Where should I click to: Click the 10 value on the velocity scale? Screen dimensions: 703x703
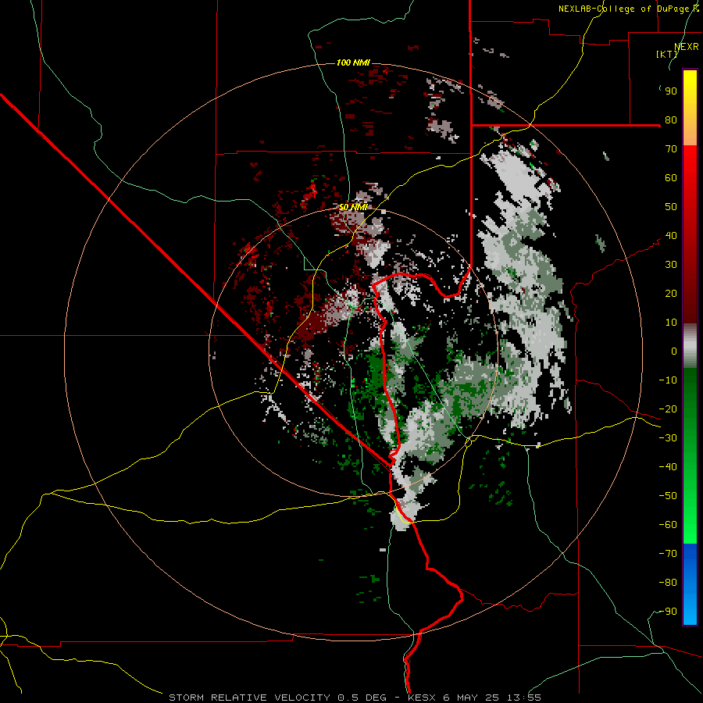[x=671, y=323]
